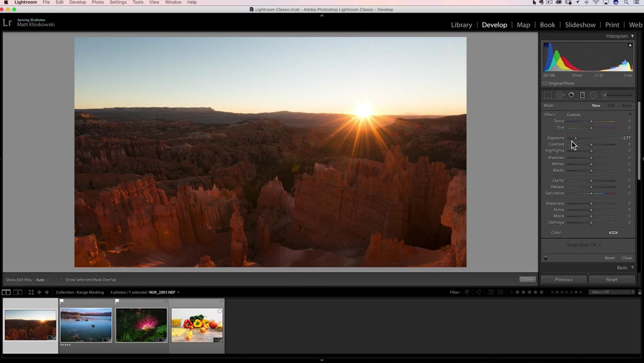Click the large Reset button
Viewport: 644px width, 363px height.
point(612,279)
